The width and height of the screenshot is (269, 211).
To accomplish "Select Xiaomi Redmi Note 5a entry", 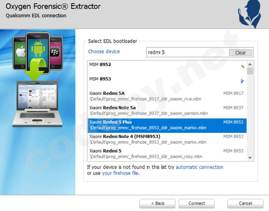I will coord(167,111).
